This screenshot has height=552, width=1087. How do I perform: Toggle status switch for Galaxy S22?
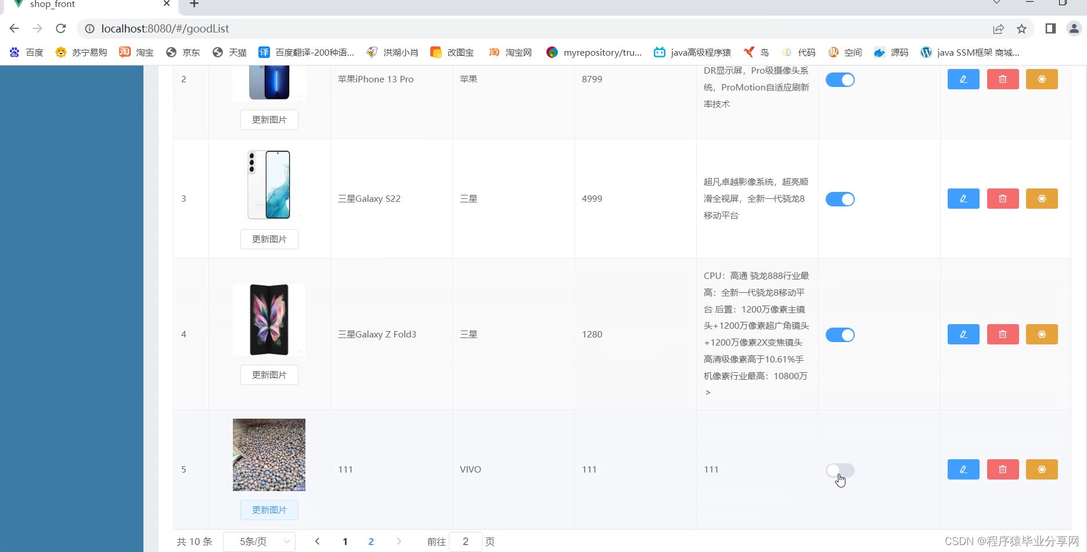point(840,199)
